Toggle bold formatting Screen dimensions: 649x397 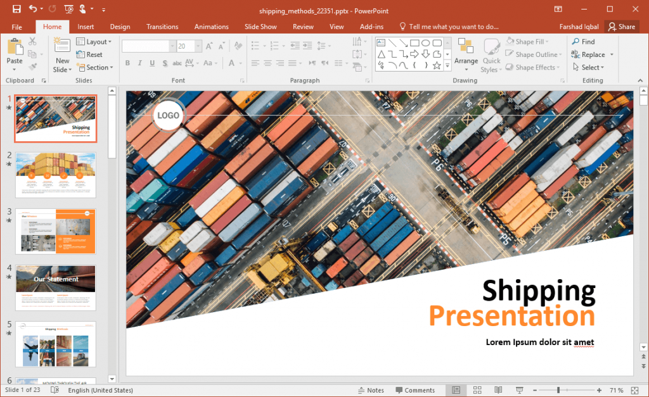point(127,63)
